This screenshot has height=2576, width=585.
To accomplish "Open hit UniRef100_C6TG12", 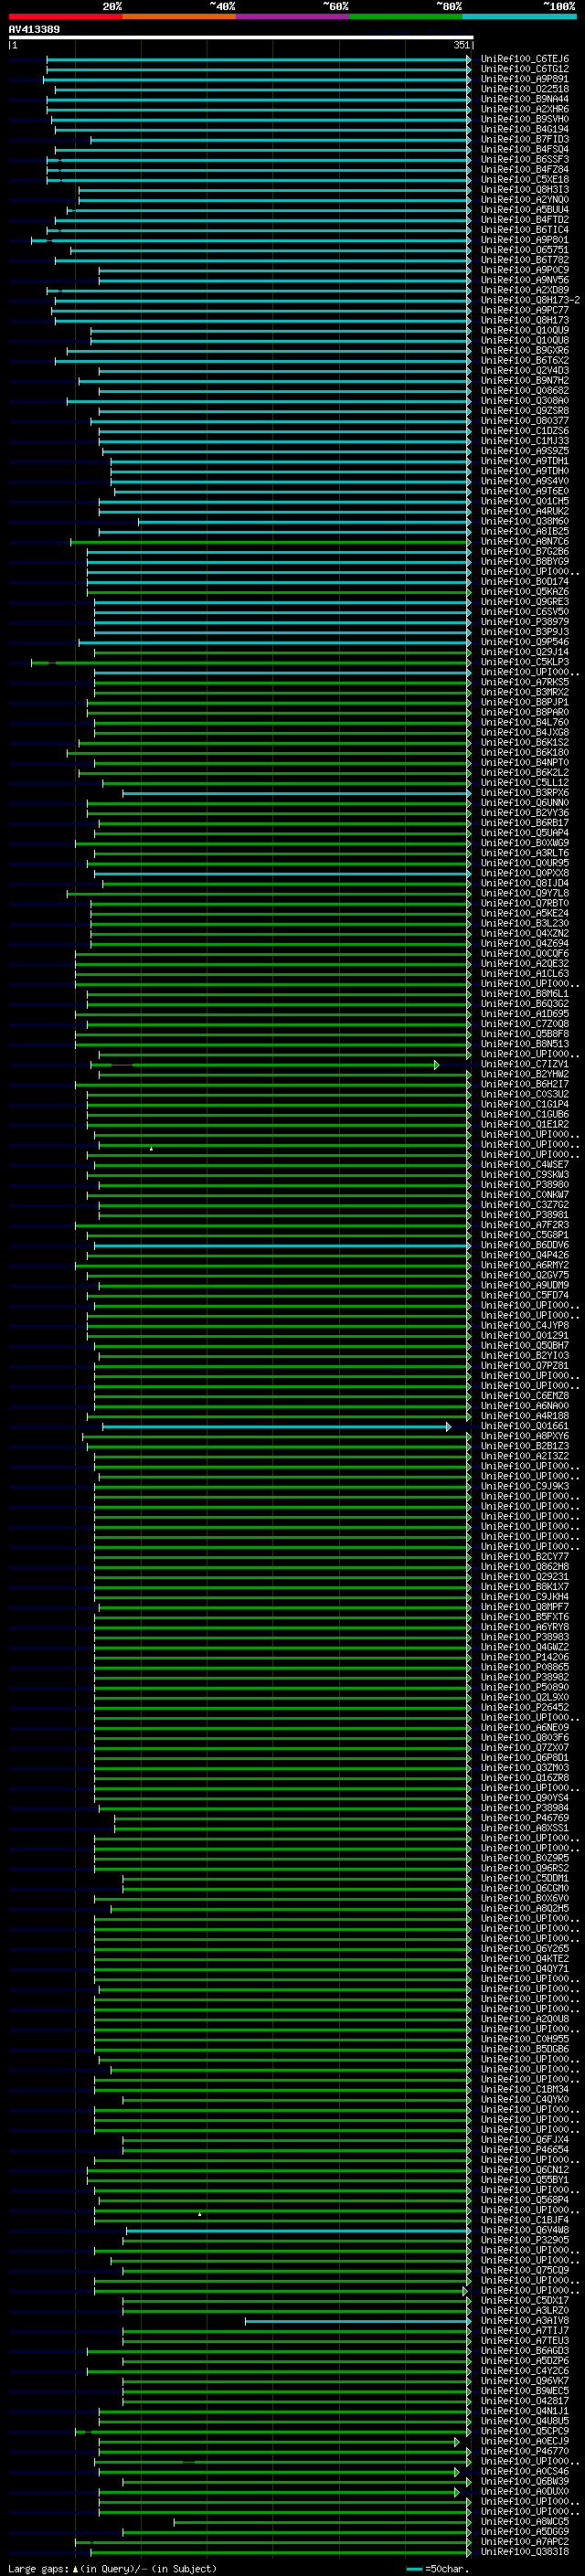I will (525, 69).
